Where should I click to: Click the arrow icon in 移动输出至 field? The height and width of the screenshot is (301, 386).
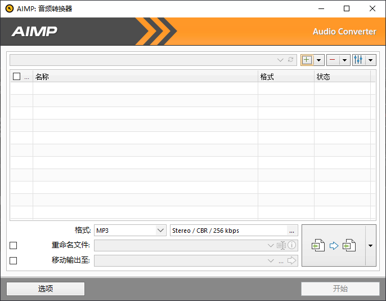[291, 260]
